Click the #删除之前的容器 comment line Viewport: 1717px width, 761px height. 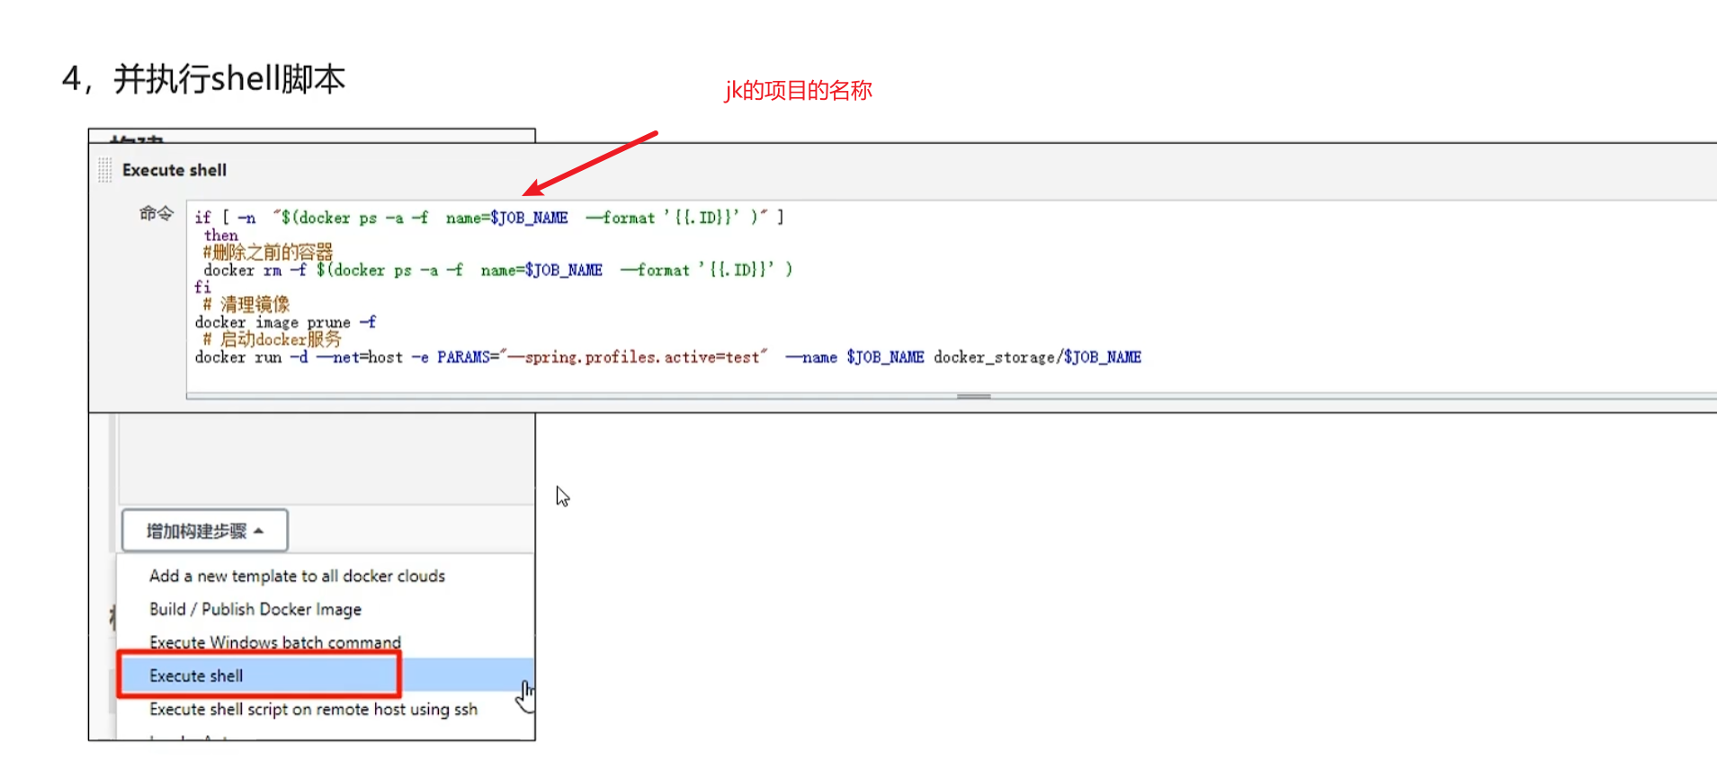268,252
